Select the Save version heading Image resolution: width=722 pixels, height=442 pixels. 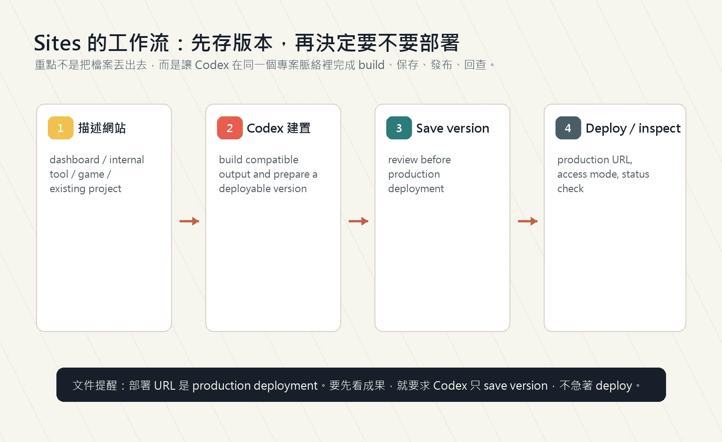pos(453,128)
